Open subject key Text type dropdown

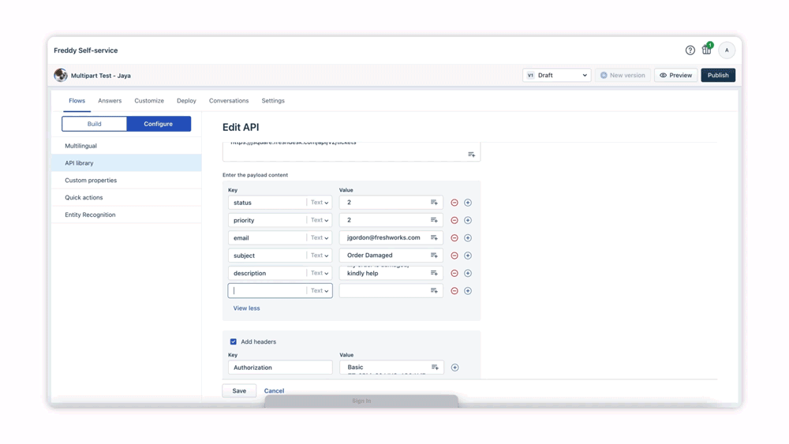[x=320, y=256]
